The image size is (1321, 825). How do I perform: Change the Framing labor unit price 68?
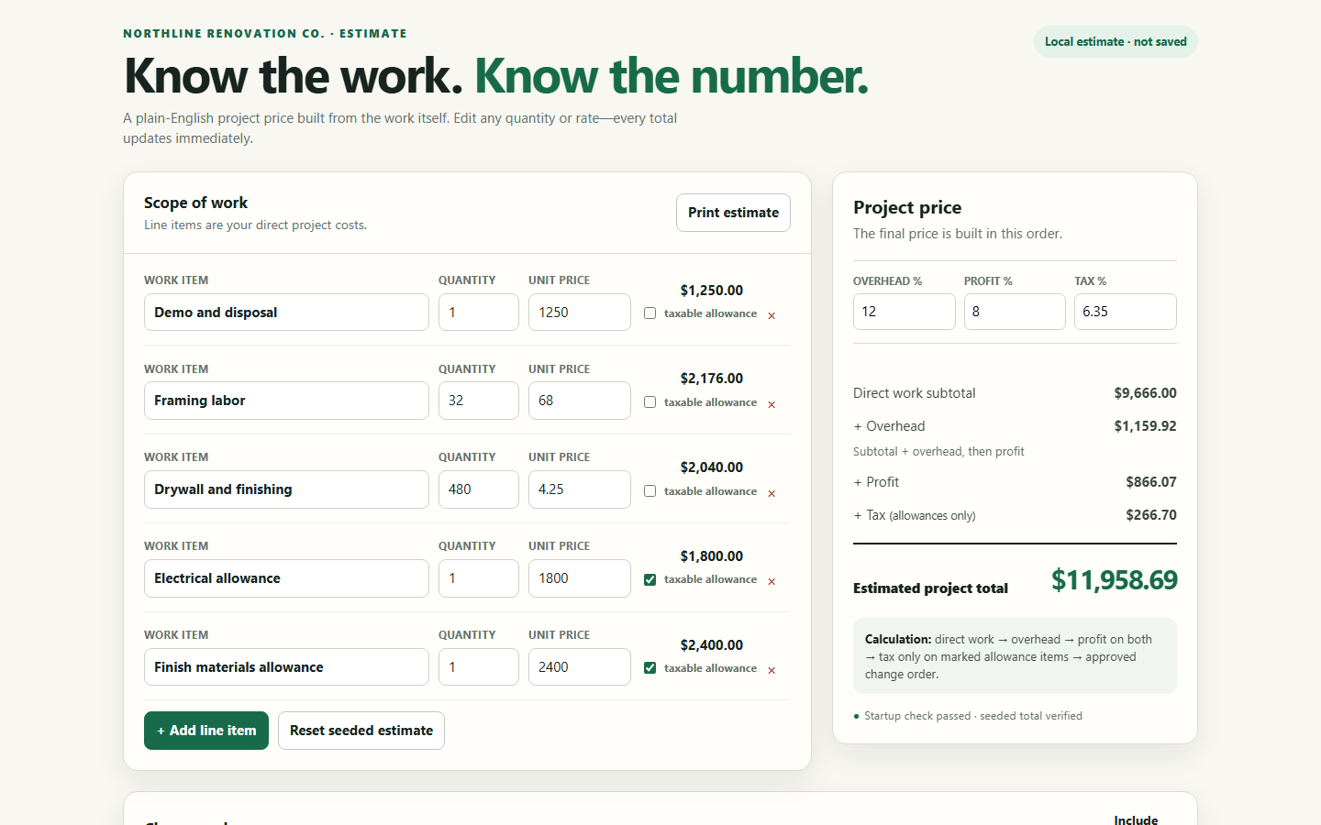(x=580, y=401)
